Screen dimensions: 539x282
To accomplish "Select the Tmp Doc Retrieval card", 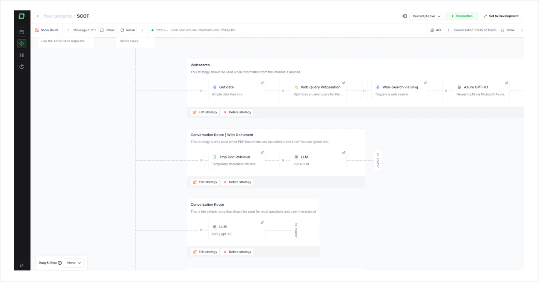I will (237, 161).
